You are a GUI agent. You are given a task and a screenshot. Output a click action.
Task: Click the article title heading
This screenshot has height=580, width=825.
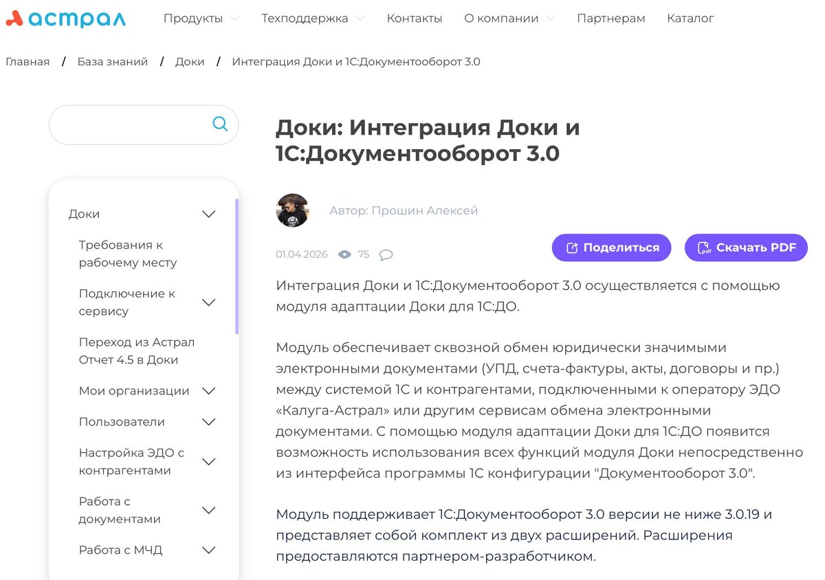coord(428,140)
